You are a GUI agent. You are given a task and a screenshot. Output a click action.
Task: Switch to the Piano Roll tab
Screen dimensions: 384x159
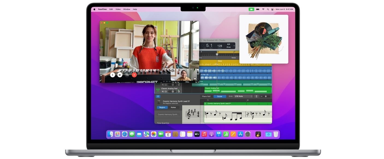coord(206,96)
